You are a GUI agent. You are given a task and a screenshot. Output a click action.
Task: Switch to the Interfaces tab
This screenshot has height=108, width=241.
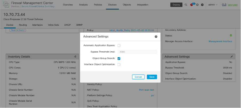click(x=37, y=25)
